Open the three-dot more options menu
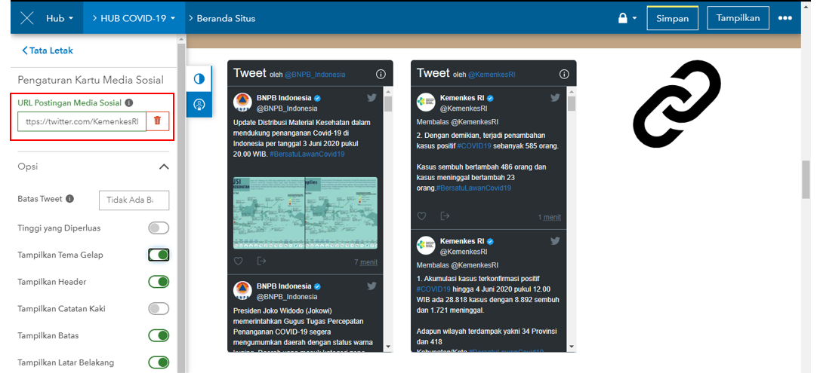Image resolution: width=817 pixels, height=373 pixels. (x=785, y=18)
